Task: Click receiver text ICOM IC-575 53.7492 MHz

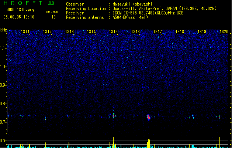Action: point(148,13)
